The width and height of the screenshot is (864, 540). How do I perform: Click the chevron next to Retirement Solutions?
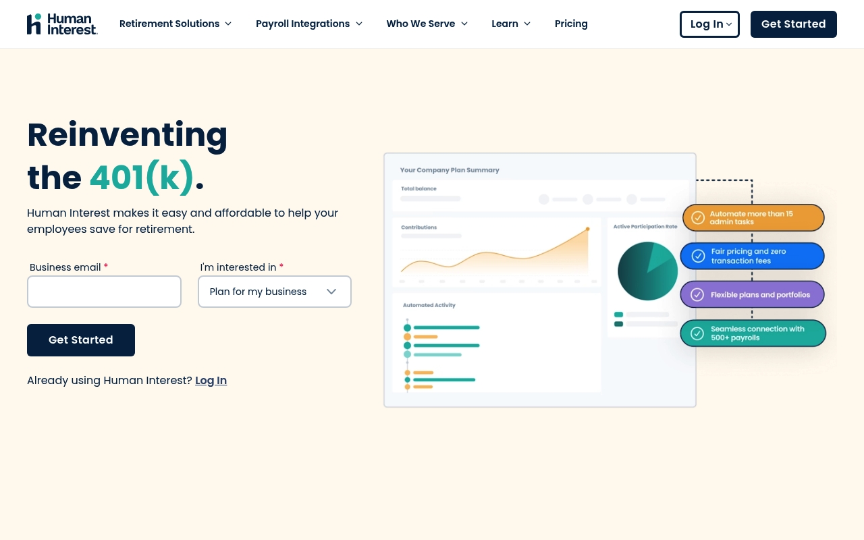[x=228, y=24]
